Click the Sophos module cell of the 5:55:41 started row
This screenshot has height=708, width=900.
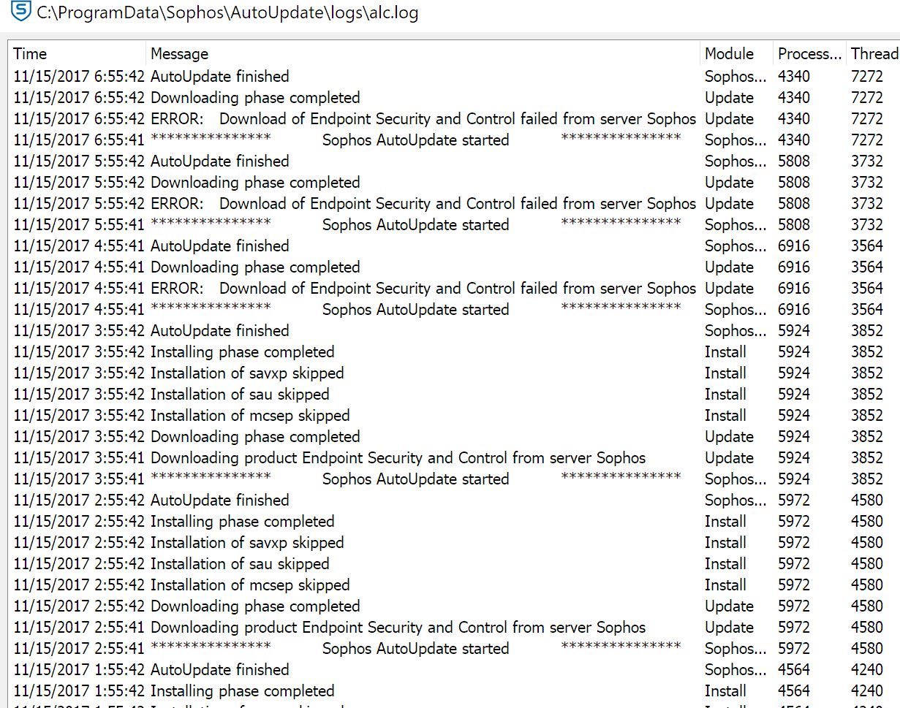(x=736, y=224)
